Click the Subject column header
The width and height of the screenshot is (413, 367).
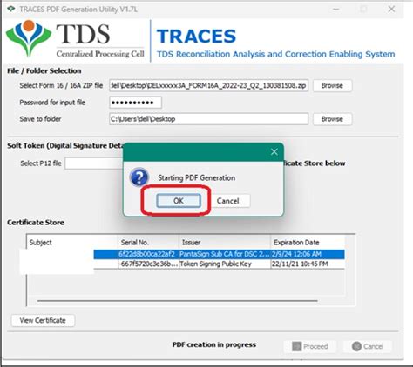point(72,243)
